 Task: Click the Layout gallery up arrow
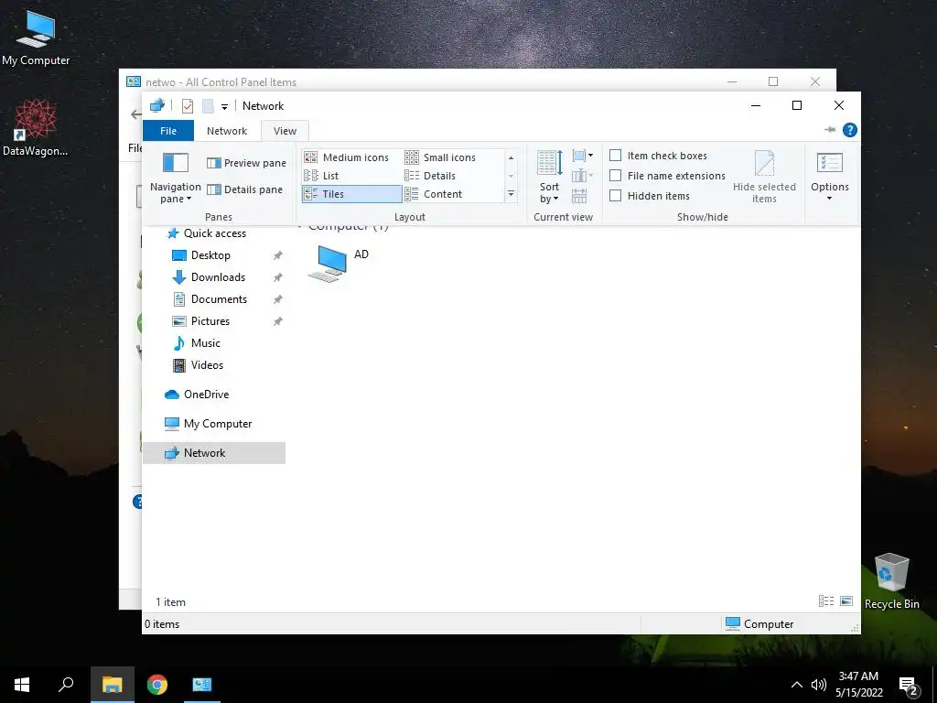511,157
